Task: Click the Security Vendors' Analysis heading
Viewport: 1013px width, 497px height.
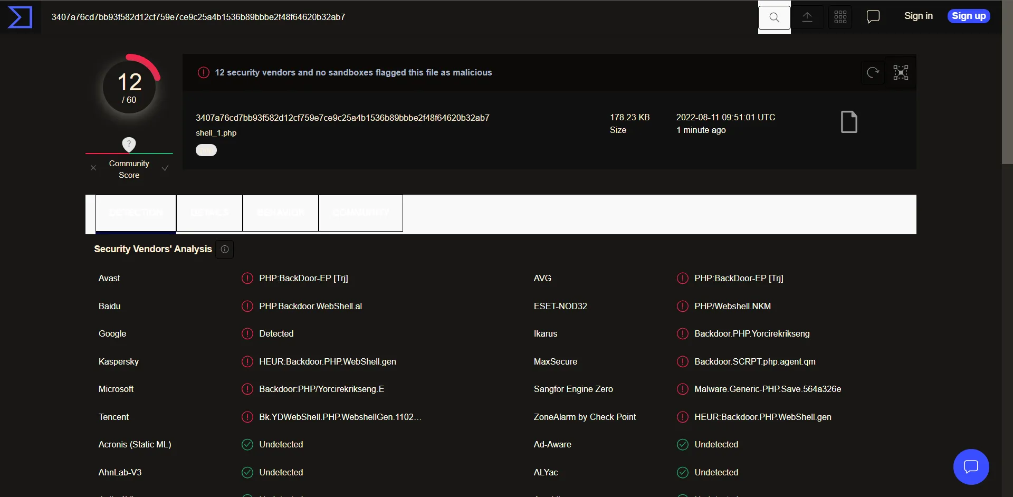Action: (x=153, y=249)
